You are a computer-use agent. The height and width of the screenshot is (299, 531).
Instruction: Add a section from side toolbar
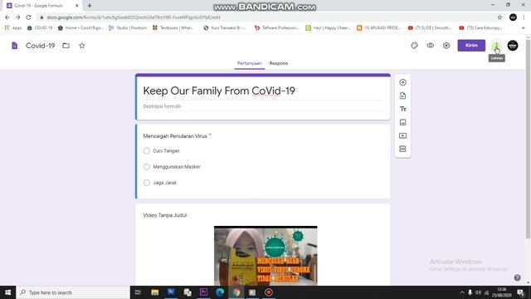[x=402, y=149]
